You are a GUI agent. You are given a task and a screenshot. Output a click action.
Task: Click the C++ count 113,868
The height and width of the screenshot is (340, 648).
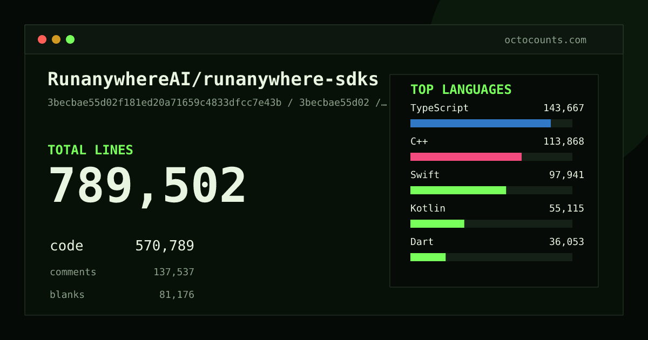(x=564, y=141)
